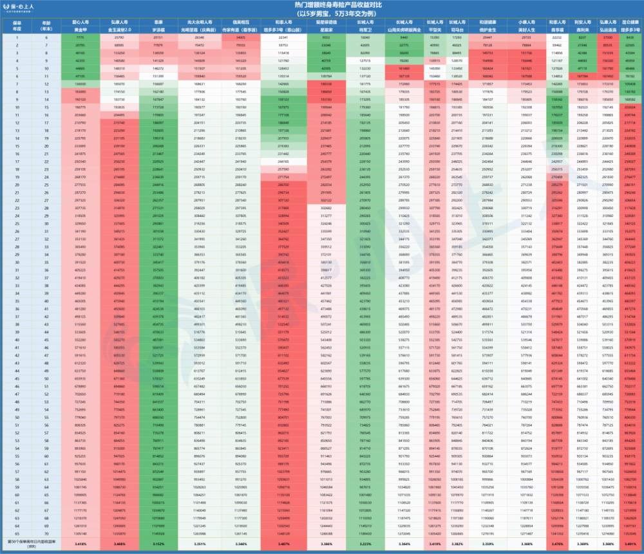Select the 年龄(年末) column header

[x=46, y=26]
